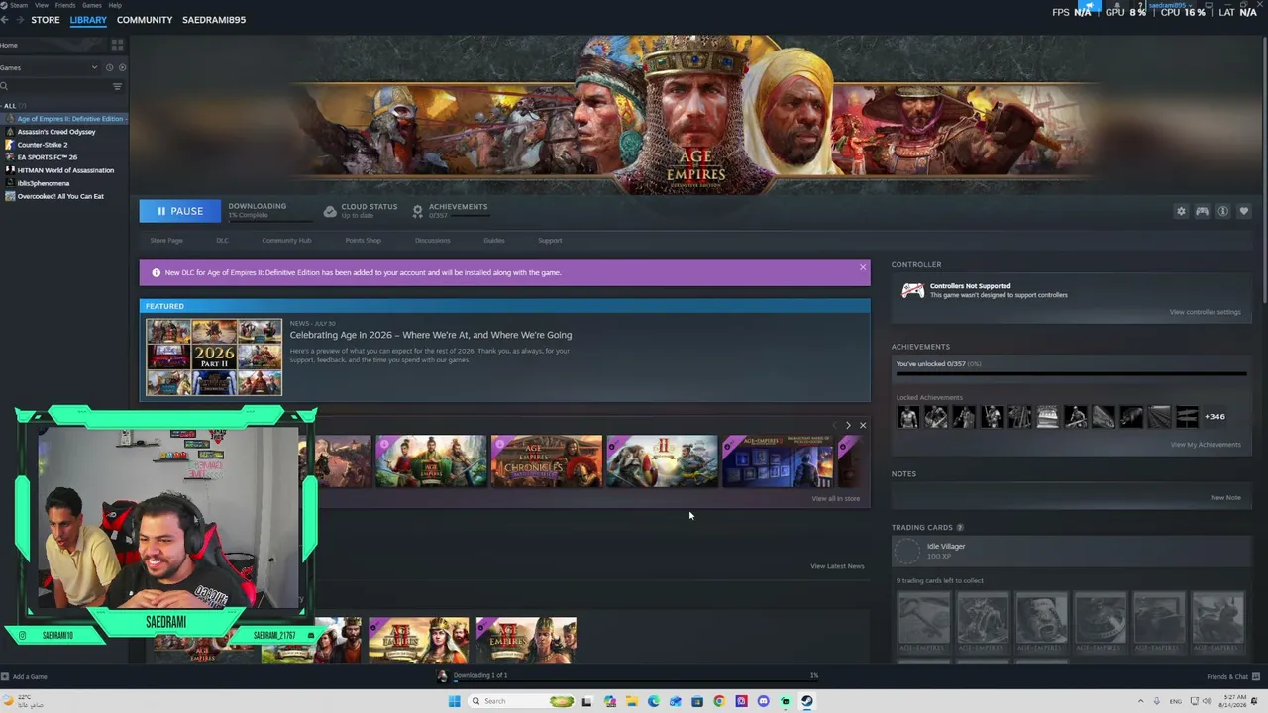Open controller layout icon in game header
1268x713 pixels.
point(1202,211)
